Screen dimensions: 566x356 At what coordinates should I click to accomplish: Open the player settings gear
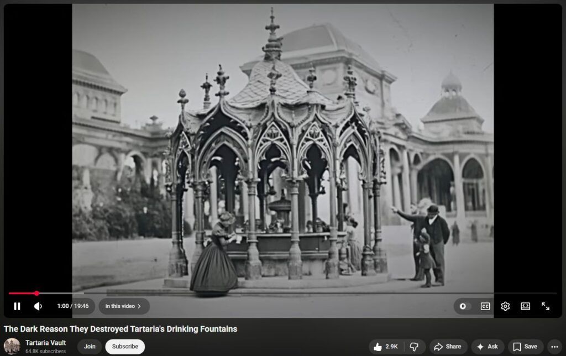coord(505,306)
